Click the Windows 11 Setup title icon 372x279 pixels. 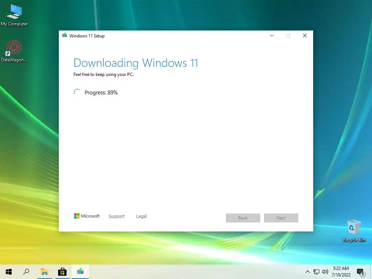64,35
